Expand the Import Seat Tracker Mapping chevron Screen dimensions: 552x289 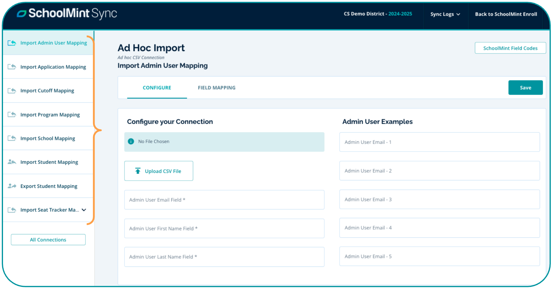(84, 210)
